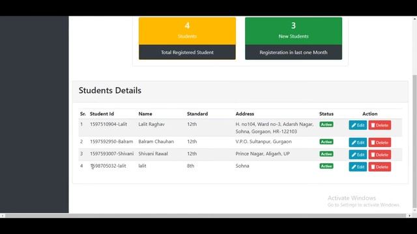Edit the 8th standard lalit record
This screenshot has width=417, height=234.
(x=358, y=167)
